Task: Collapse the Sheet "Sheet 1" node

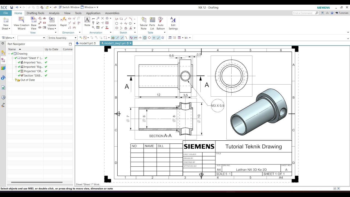Action: [x=12, y=58]
